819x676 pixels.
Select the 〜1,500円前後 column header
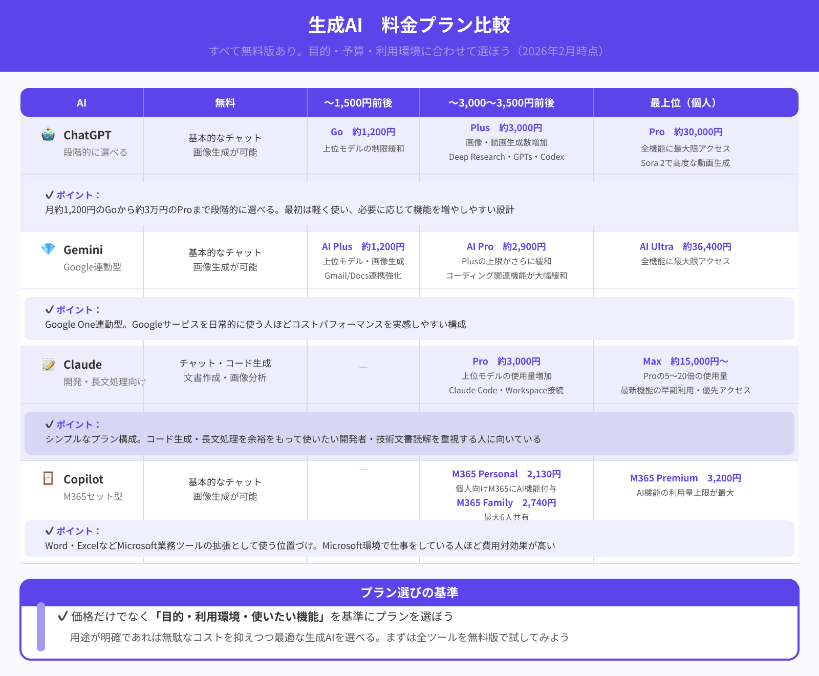click(363, 103)
